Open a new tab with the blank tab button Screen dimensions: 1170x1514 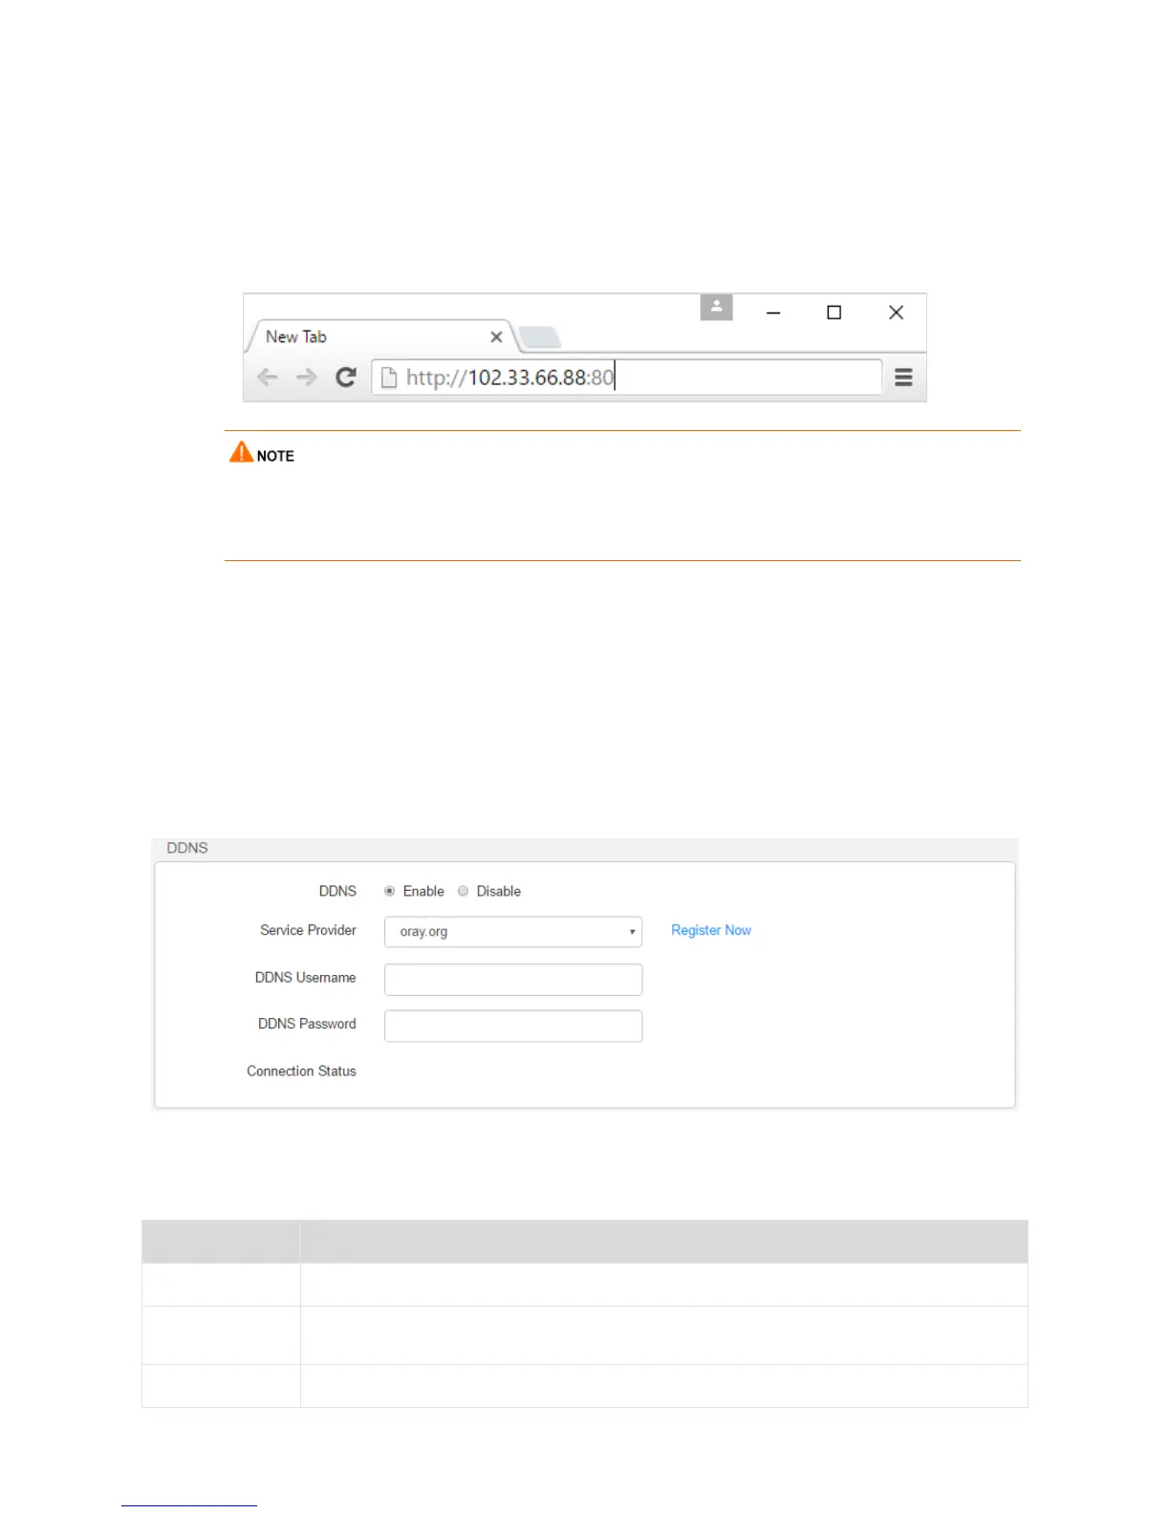540,337
